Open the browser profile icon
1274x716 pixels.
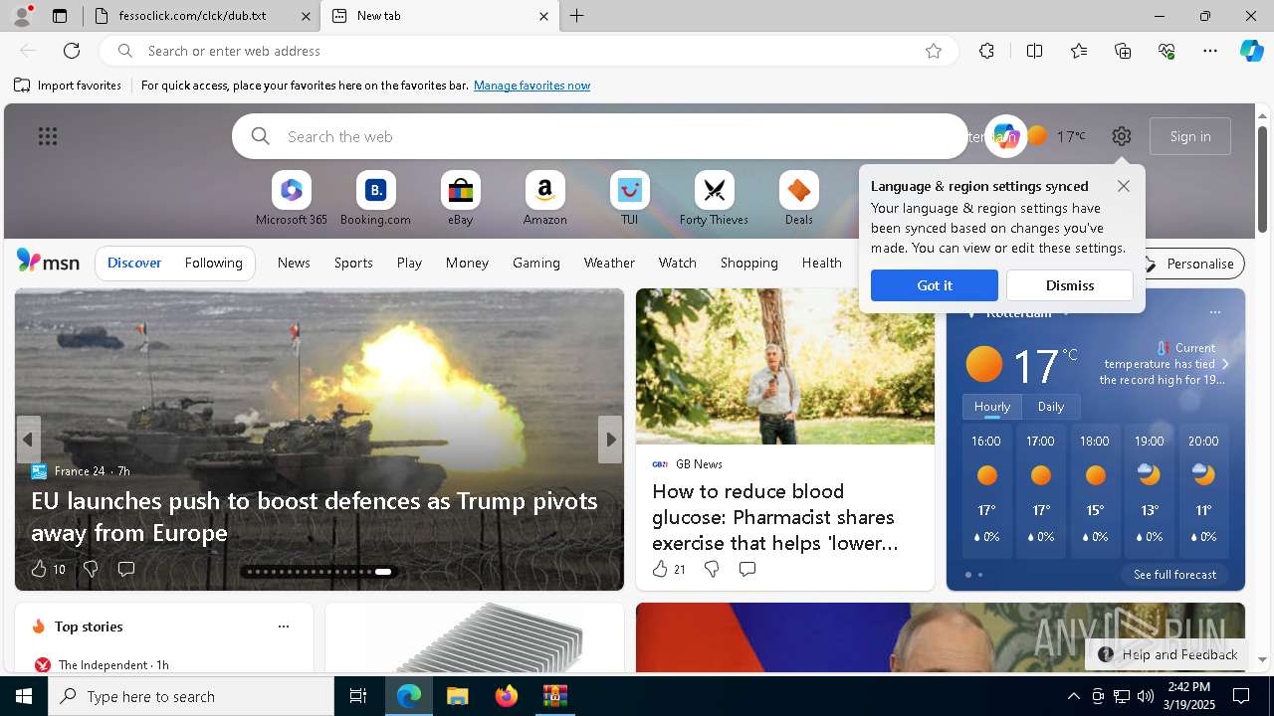pos(22,16)
